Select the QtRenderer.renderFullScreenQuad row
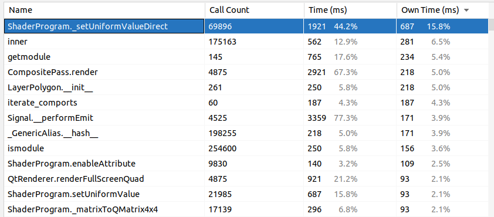This screenshot has height=217, width=494. (x=246, y=179)
